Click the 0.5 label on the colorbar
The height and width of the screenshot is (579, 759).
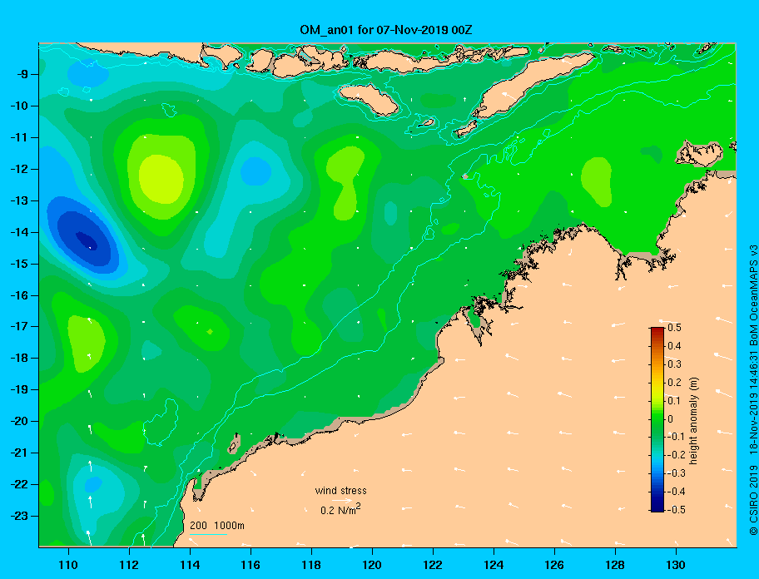[674, 328]
